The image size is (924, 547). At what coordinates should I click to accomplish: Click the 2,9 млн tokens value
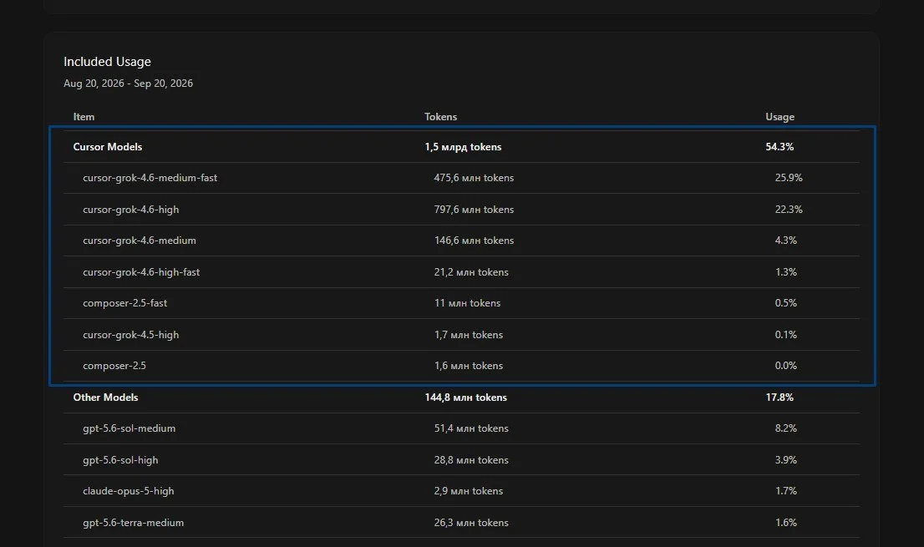(x=469, y=491)
